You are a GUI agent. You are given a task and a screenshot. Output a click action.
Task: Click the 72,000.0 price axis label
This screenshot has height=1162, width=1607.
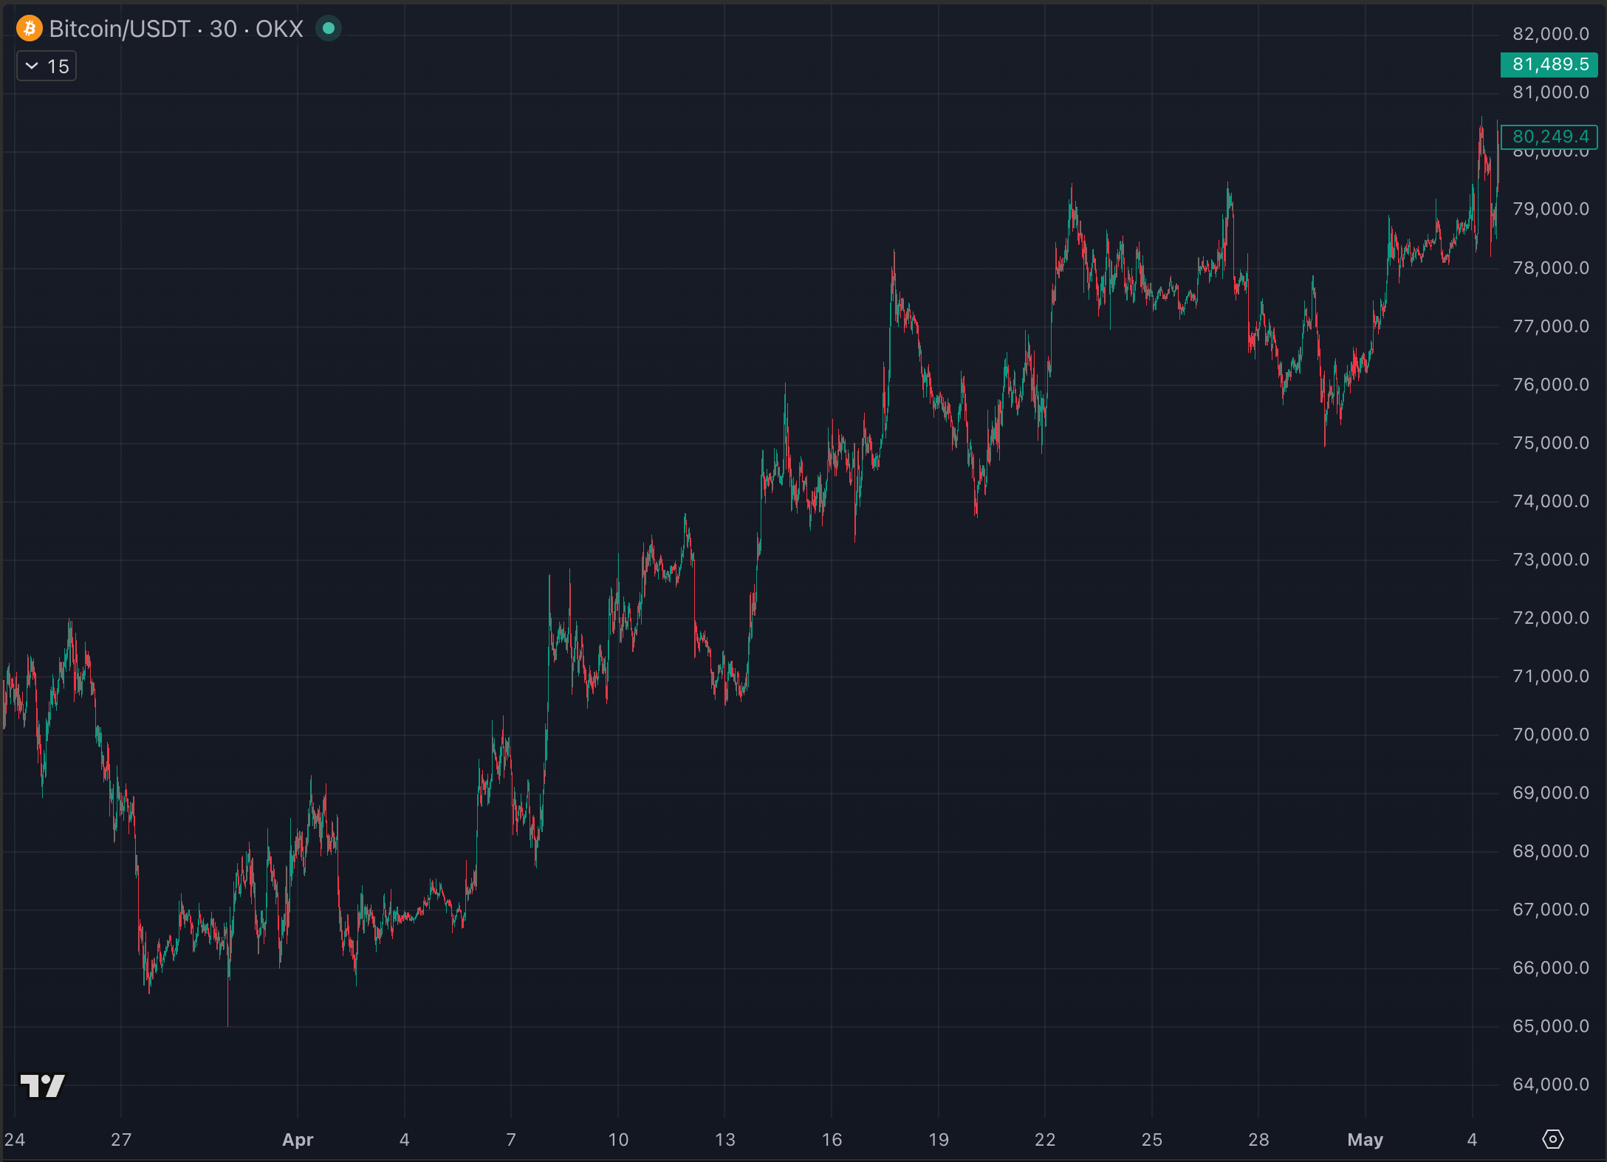(1551, 618)
